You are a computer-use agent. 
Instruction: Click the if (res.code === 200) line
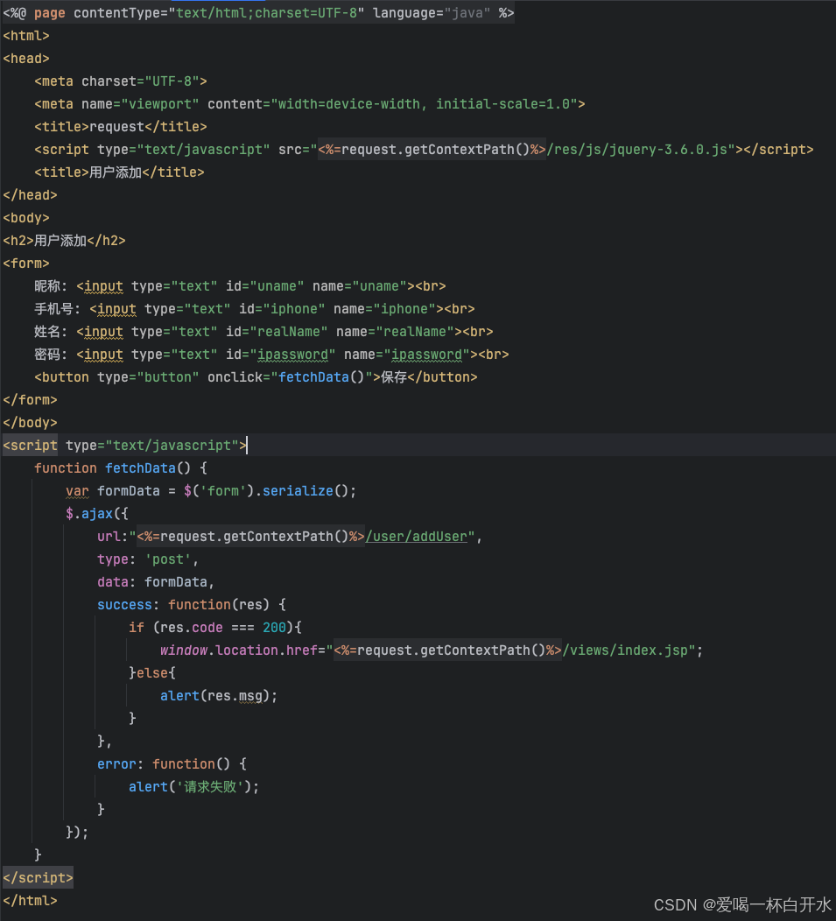pos(215,628)
